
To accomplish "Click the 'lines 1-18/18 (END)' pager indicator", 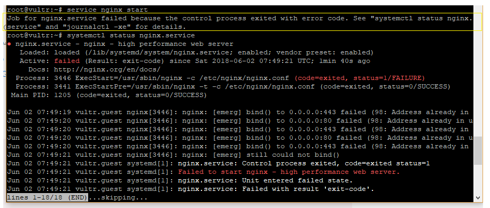I will pyautogui.click(x=47, y=197).
